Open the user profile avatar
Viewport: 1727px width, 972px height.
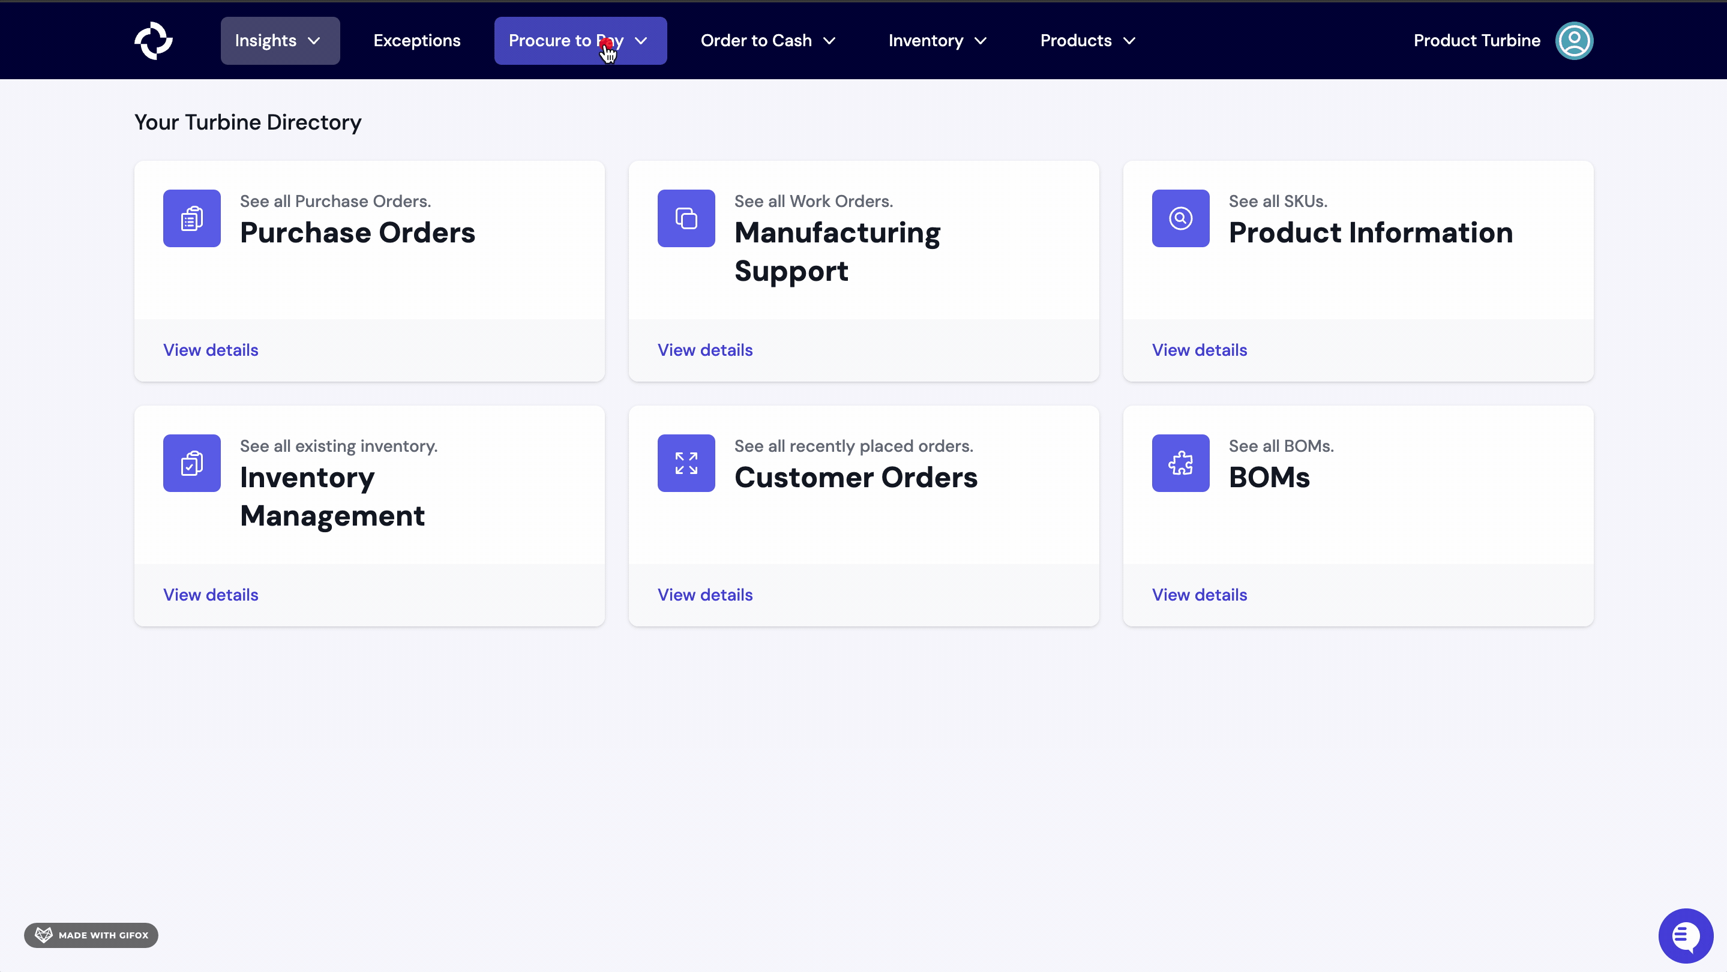click(1573, 41)
